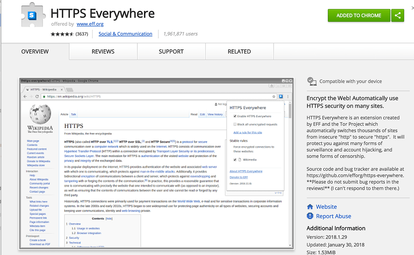
Task: Click the Compatible with your device icon
Action: coord(312,81)
